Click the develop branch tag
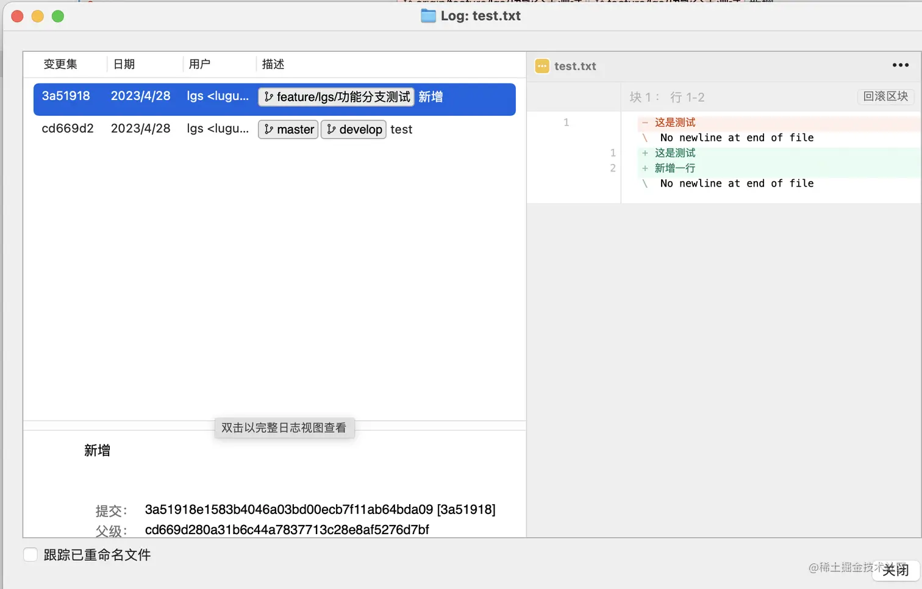922x589 pixels. click(354, 129)
